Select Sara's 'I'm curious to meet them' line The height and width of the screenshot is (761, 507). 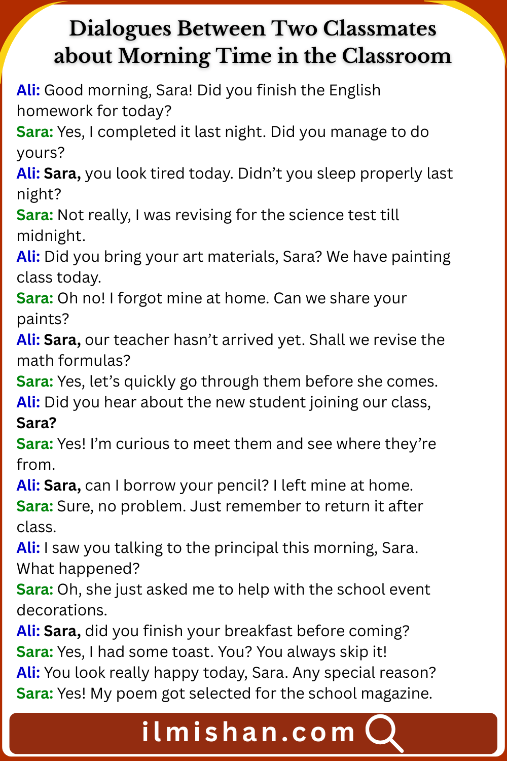246,444
